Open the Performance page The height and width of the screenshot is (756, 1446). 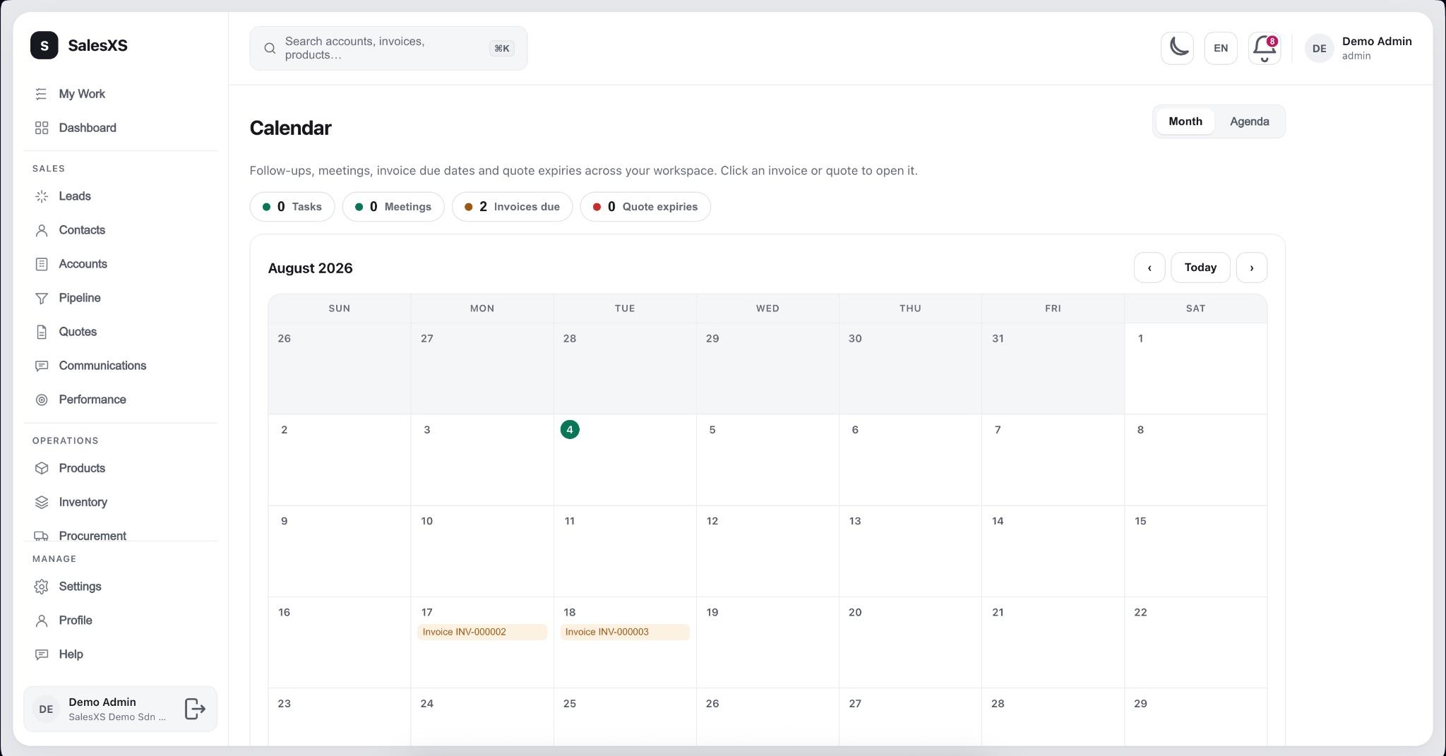120,400
